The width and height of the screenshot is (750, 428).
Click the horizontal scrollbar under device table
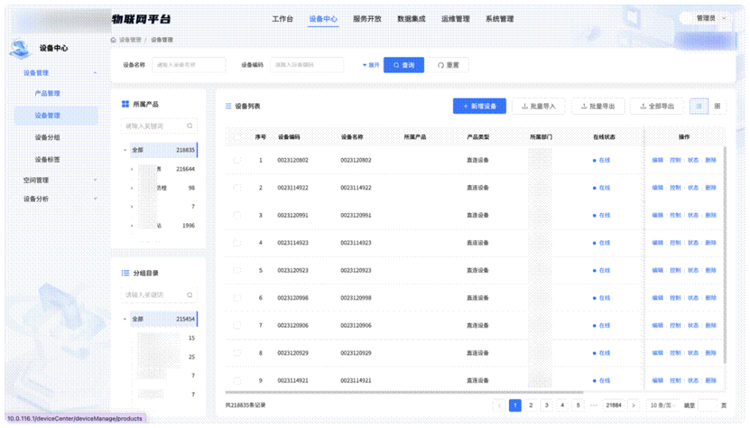tap(404, 392)
